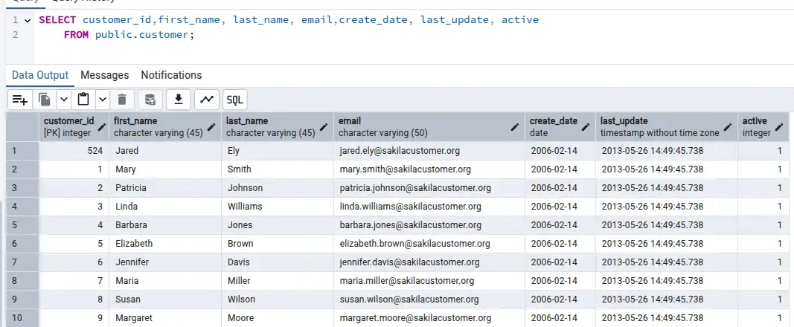Click edit pencil on customer_id column
The image size is (794, 327).
[102, 127]
